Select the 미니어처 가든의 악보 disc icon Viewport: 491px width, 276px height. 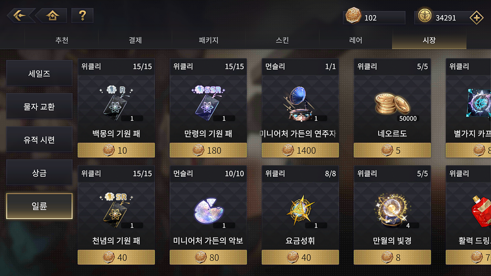click(x=208, y=211)
